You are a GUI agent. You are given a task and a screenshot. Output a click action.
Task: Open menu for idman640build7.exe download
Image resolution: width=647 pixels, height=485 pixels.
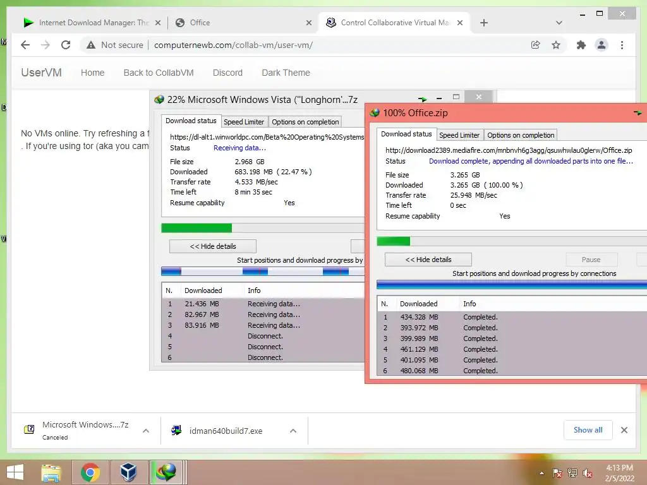(293, 431)
